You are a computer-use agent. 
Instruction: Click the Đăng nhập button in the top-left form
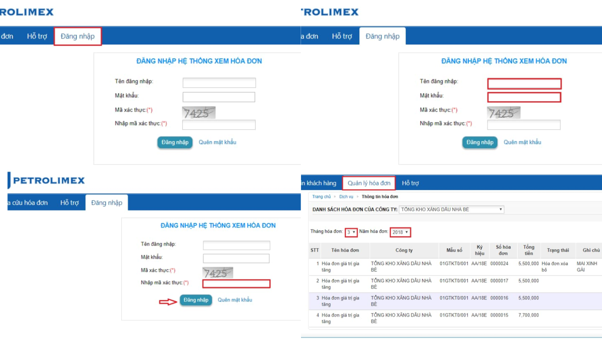coord(175,143)
